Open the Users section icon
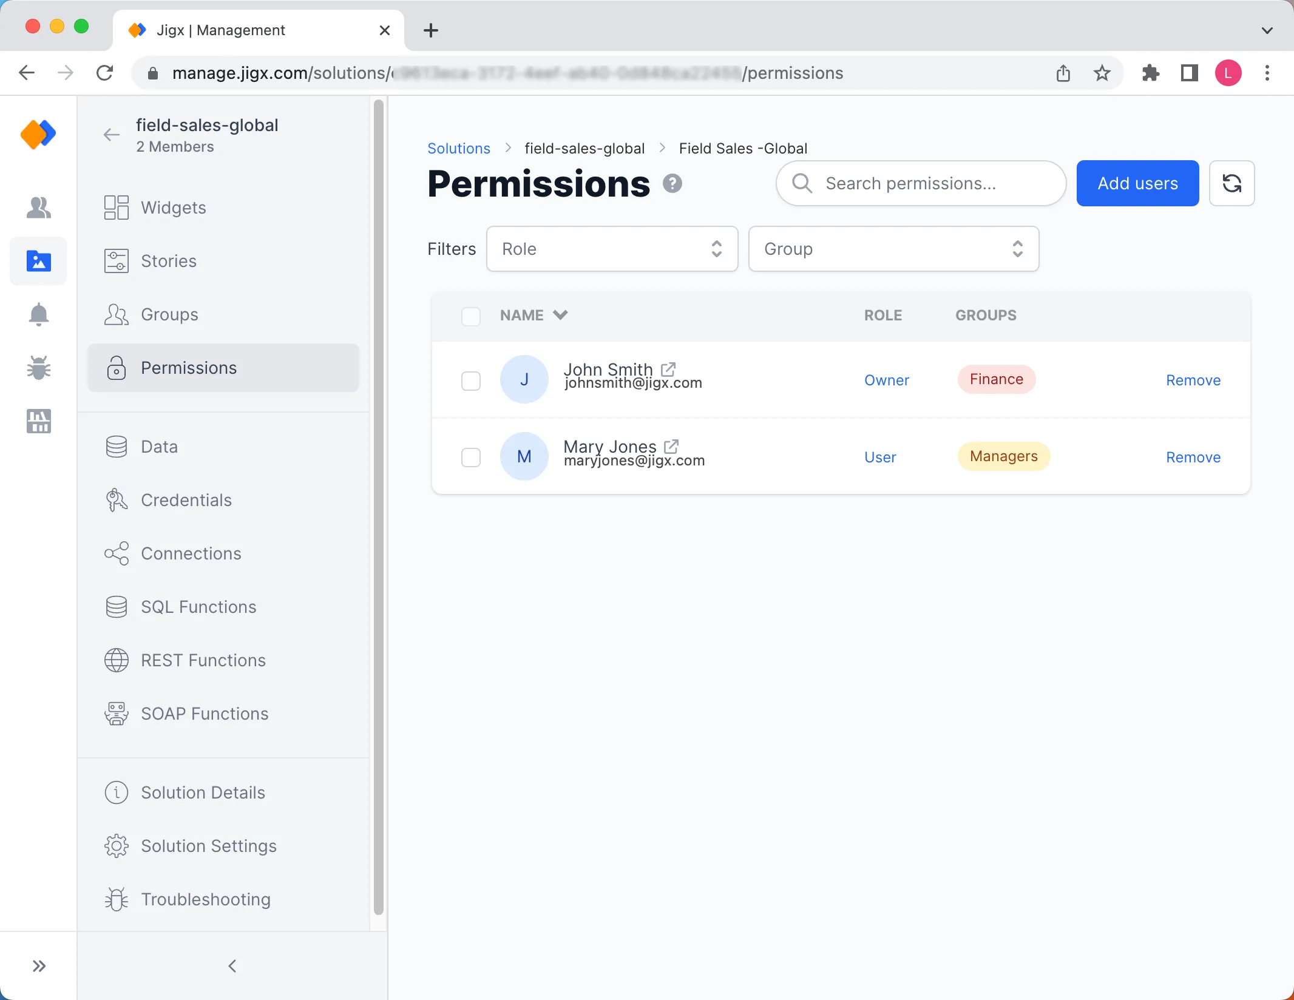1294x1000 pixels. point(38,208)
